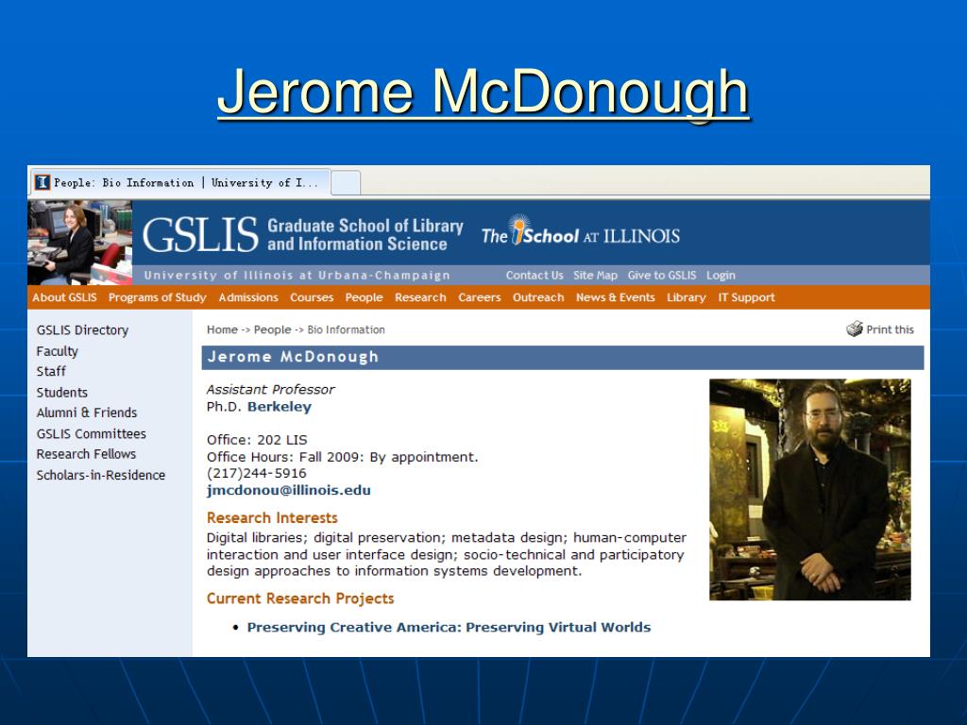Open News & Events menu item
Image resolution: width=967 pixels, height=725 pixels.
click(616, 297)
